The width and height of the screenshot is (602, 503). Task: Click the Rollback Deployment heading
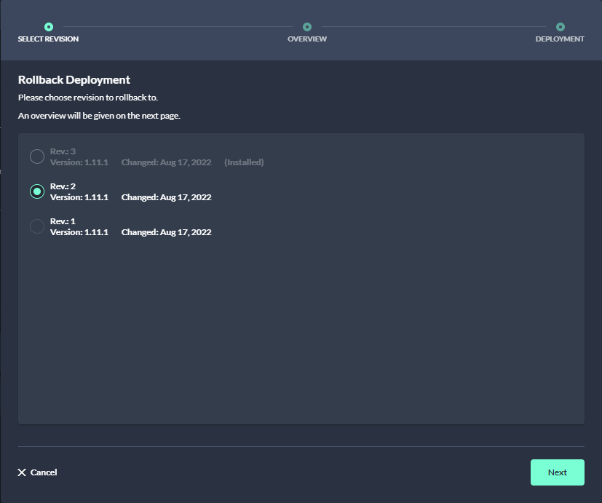[x=74, y=80]
